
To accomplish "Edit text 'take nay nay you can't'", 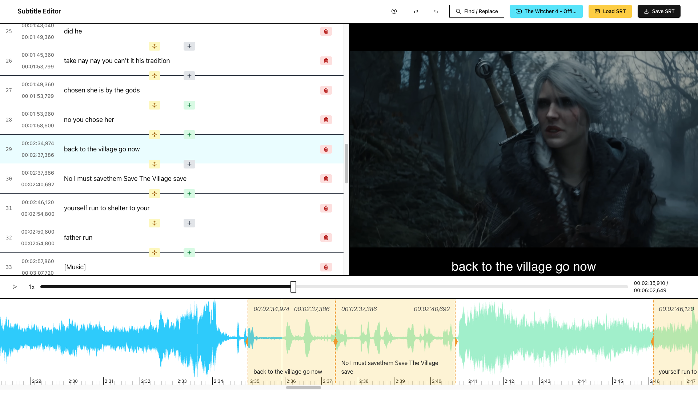I will (117, 61).
